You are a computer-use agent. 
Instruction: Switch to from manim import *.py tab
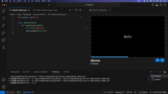[46, 10]
